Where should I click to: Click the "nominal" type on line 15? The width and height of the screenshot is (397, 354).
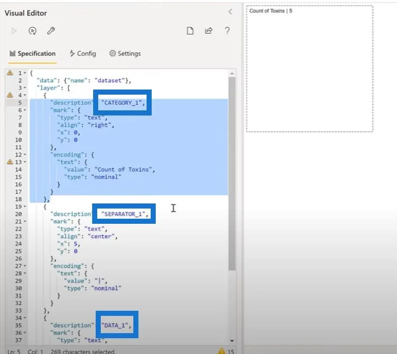[106, 177]
